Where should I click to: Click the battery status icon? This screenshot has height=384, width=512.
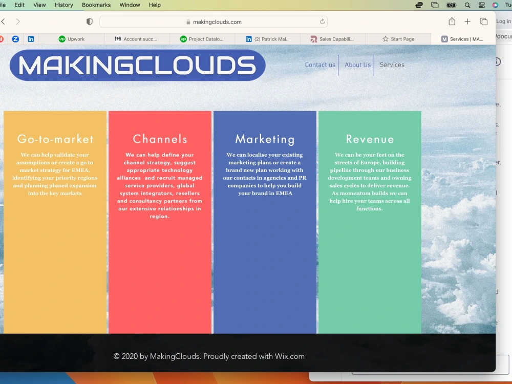(451, 5)
